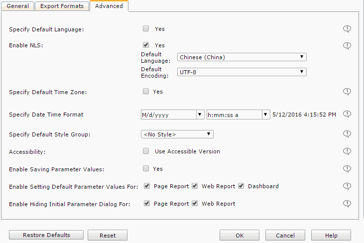The image size is (364, 243).
Task: Click info icon for Specify Date Time Format
Action: (347, 114)
